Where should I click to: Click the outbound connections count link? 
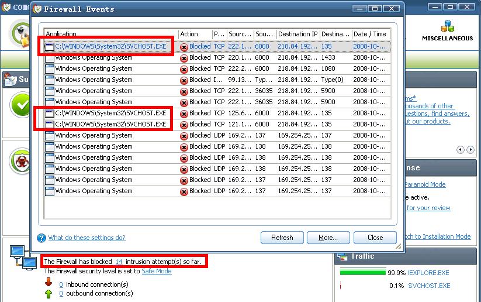[x=61, y=293]
